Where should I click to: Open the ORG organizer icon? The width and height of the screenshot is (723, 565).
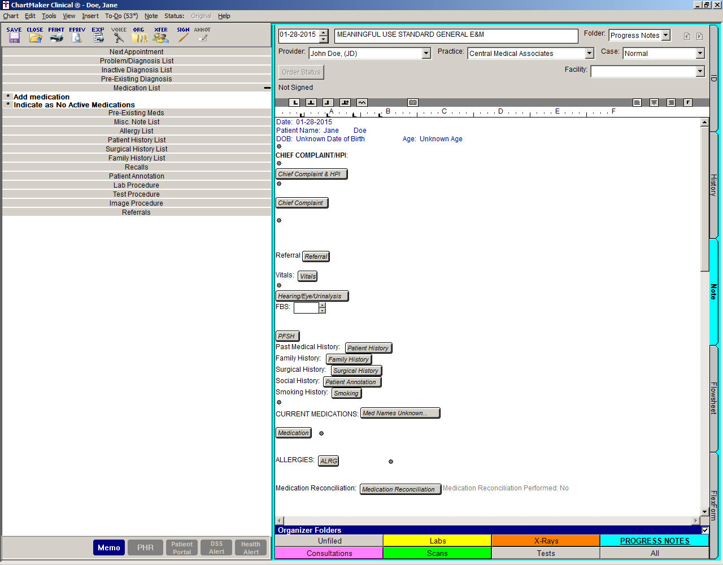139,35
